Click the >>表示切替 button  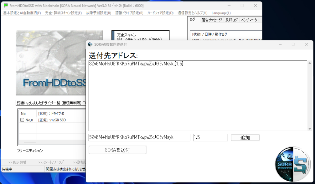coord(17,162)
